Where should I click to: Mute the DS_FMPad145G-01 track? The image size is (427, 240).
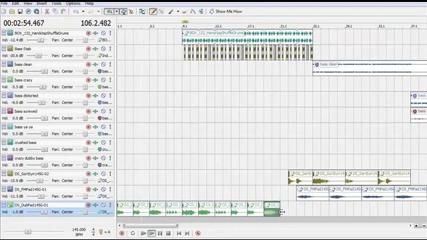pyautogui.click(x=103, y=189)
